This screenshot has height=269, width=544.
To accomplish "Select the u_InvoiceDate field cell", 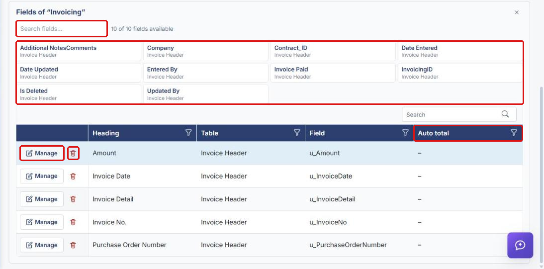I will coord(360,176).
